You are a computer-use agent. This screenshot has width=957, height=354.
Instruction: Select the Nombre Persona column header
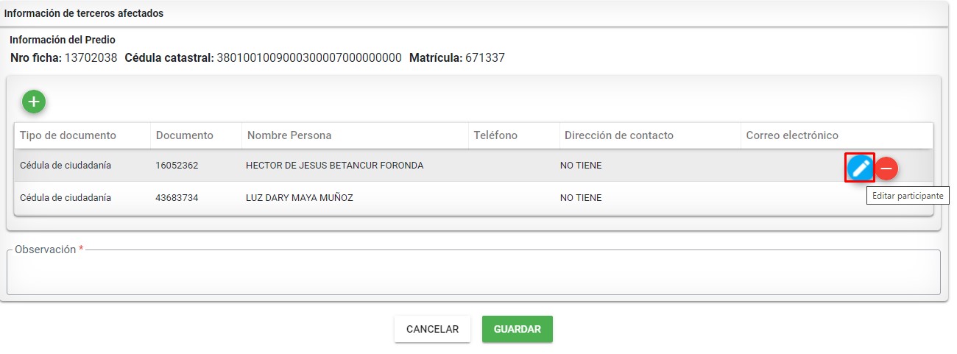(x=289, y=135)
